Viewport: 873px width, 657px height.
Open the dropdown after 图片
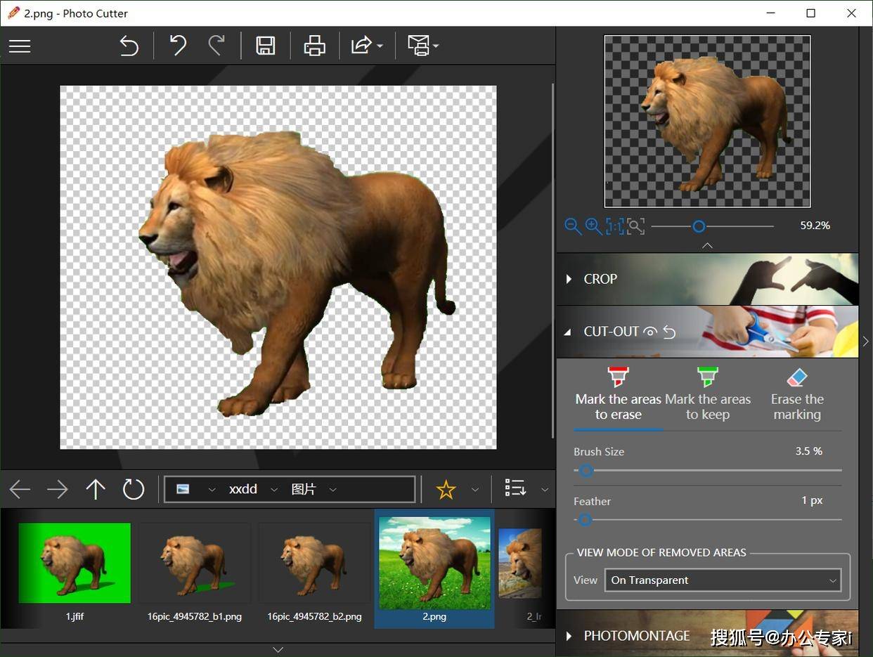[x=332, y=490]
